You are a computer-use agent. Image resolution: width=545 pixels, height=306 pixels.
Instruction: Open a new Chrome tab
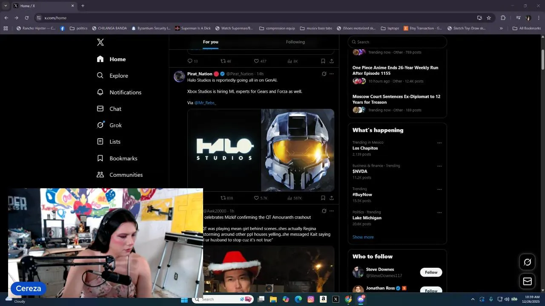coord(83,6)
